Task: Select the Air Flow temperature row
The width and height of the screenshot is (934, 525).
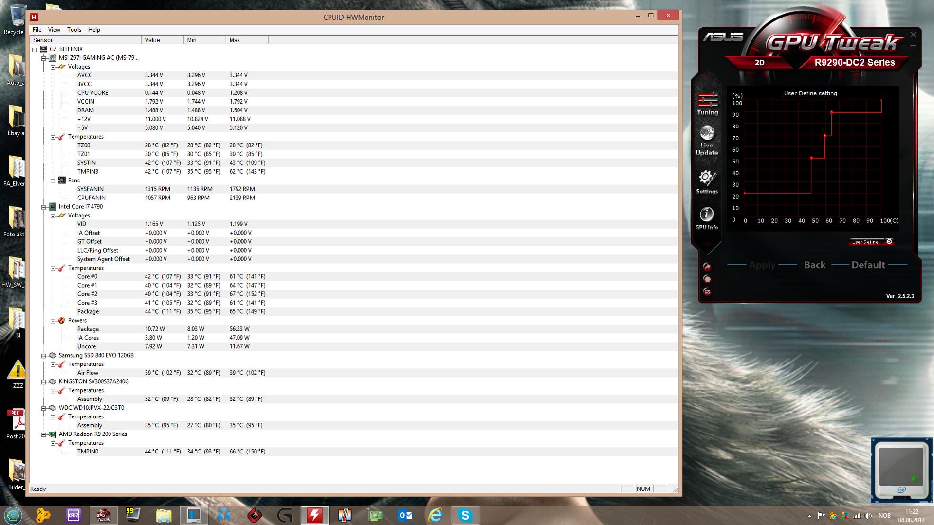Action: (354, 373)
